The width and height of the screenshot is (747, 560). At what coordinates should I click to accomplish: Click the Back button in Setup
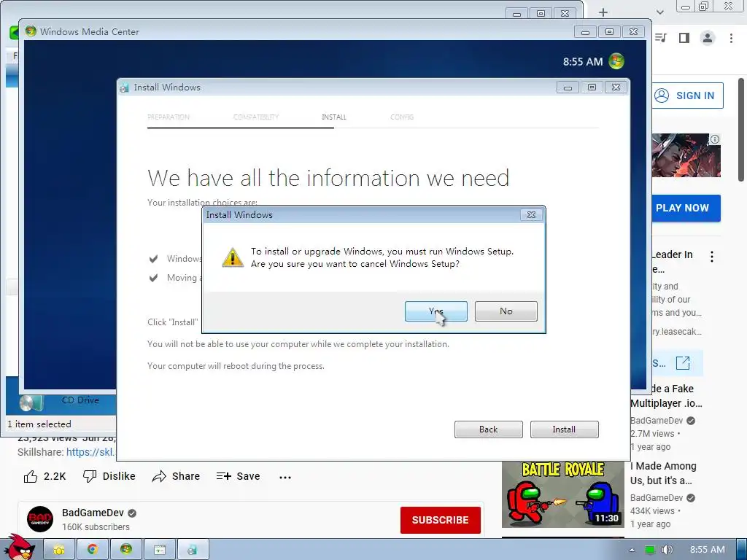488,429
